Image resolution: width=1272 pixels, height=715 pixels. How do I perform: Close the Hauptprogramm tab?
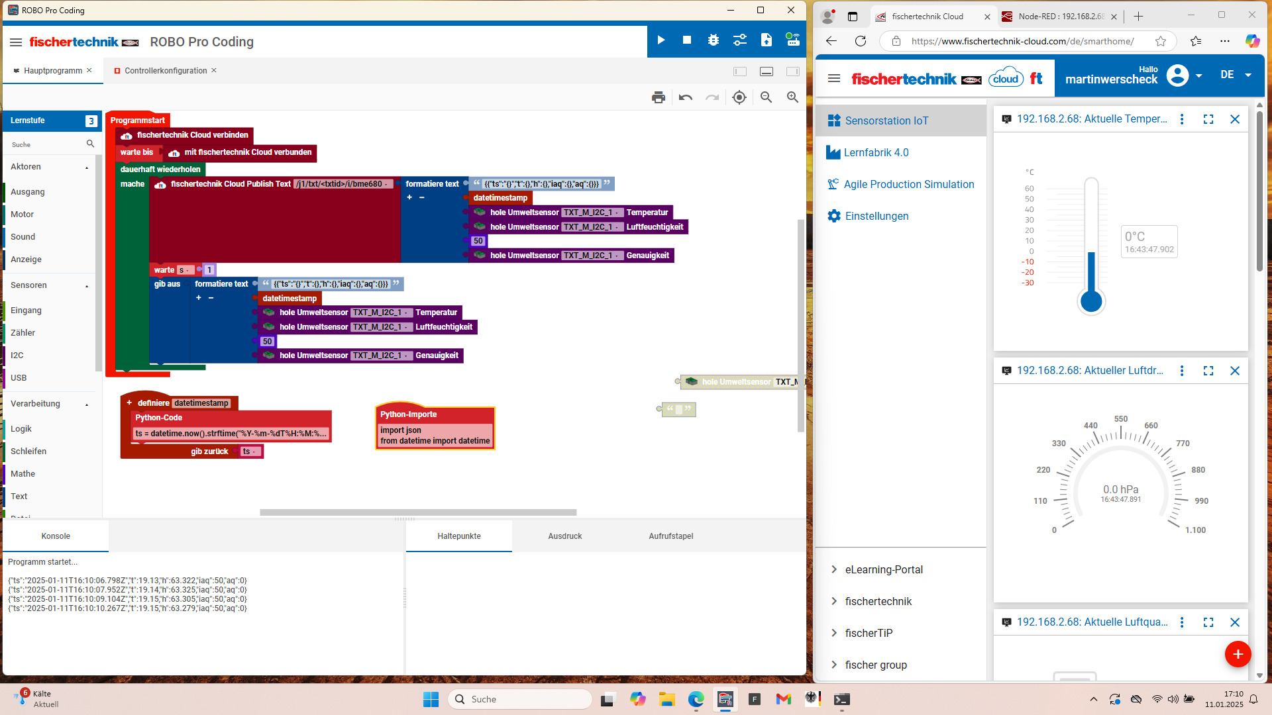(x=89, y=70)
